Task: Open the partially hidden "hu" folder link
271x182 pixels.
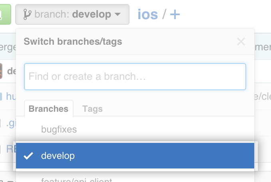Action: (11, 96)
